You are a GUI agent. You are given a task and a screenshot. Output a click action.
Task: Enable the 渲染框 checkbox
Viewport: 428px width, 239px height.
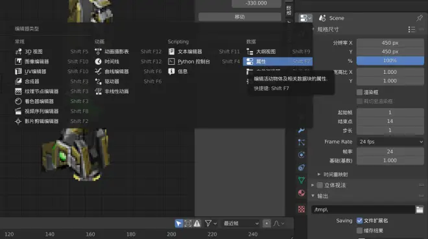click(x=359, y=92)
